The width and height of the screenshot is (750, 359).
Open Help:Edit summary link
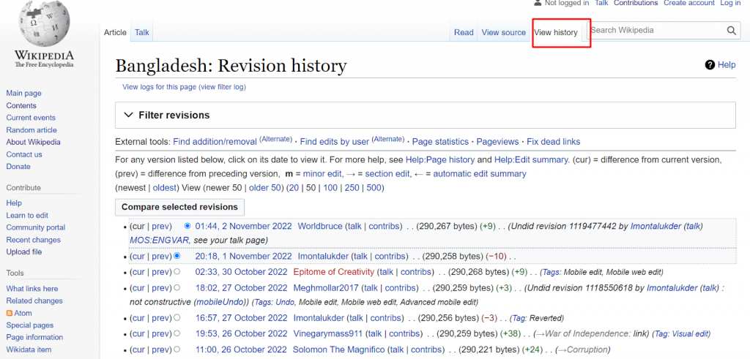(x=532, y=159)
